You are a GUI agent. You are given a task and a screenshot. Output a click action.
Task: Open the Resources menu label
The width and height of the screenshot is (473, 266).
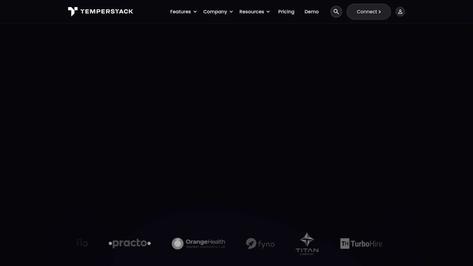click(x=252, y=12)
